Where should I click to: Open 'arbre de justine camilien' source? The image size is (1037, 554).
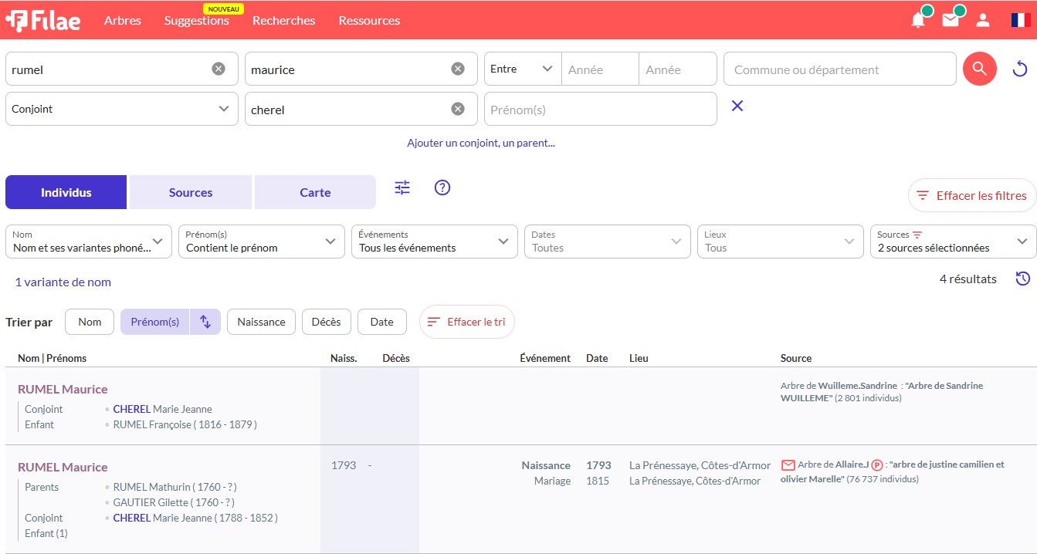(893, 471)
